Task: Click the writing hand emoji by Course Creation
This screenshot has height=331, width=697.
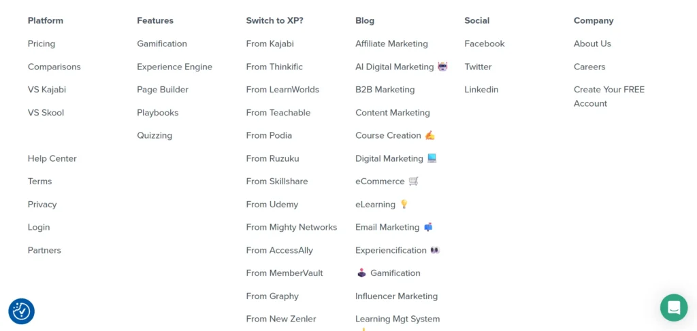Action: click(429, 135)
